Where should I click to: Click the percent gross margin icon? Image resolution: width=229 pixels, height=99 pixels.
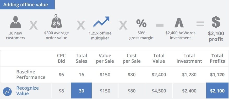[141, 23]
